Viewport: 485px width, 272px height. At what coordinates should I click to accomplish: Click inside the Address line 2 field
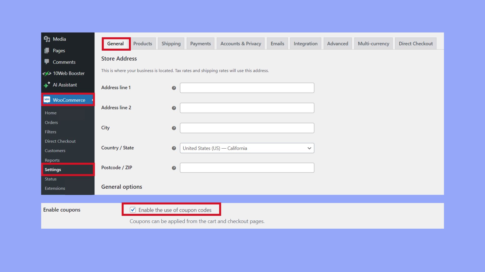coord(247,108)
